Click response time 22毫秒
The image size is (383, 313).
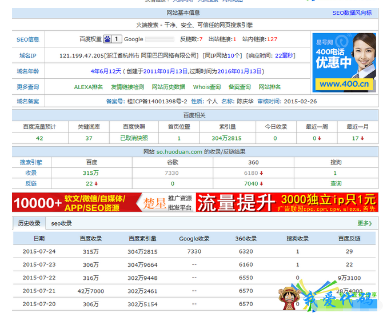284,55
